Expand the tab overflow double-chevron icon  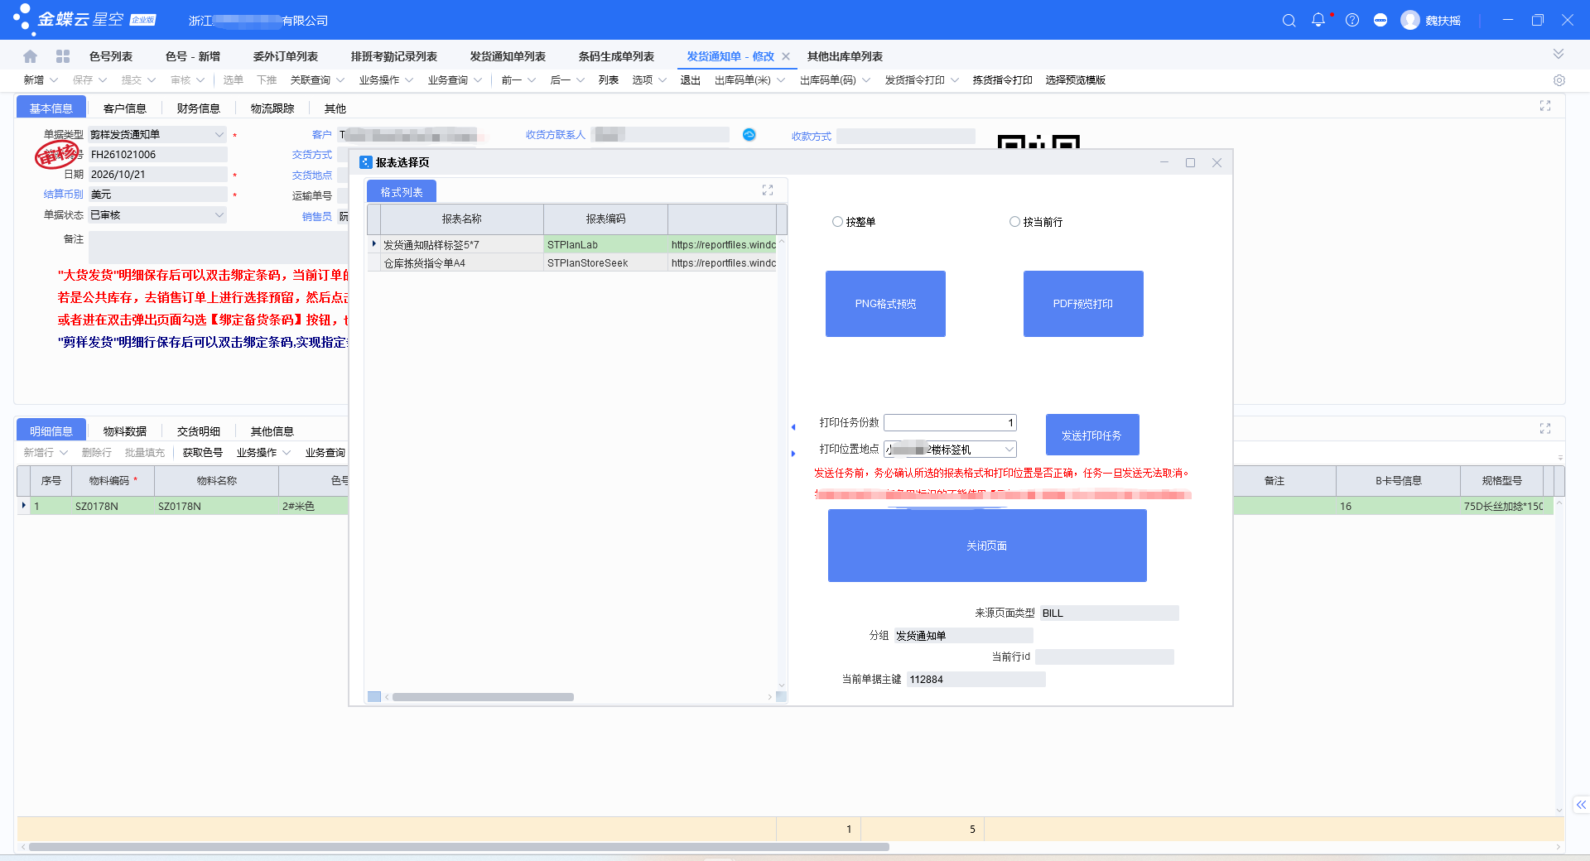(1559, 55)
